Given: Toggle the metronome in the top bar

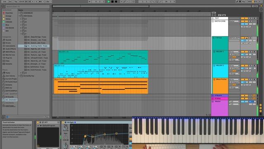Looking at the screenshot, I should [x=41, y=2].
